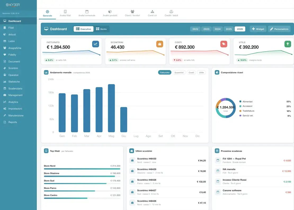Open the Management section
Viewport: 294px width, 210px height.
18,95
